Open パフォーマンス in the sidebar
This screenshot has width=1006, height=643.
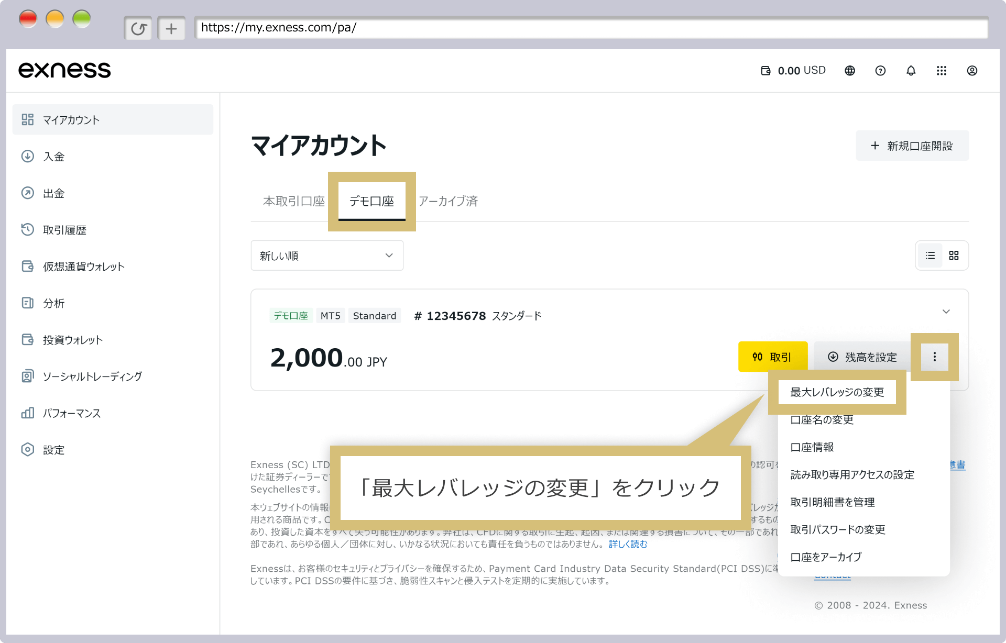tap(113, 413)
